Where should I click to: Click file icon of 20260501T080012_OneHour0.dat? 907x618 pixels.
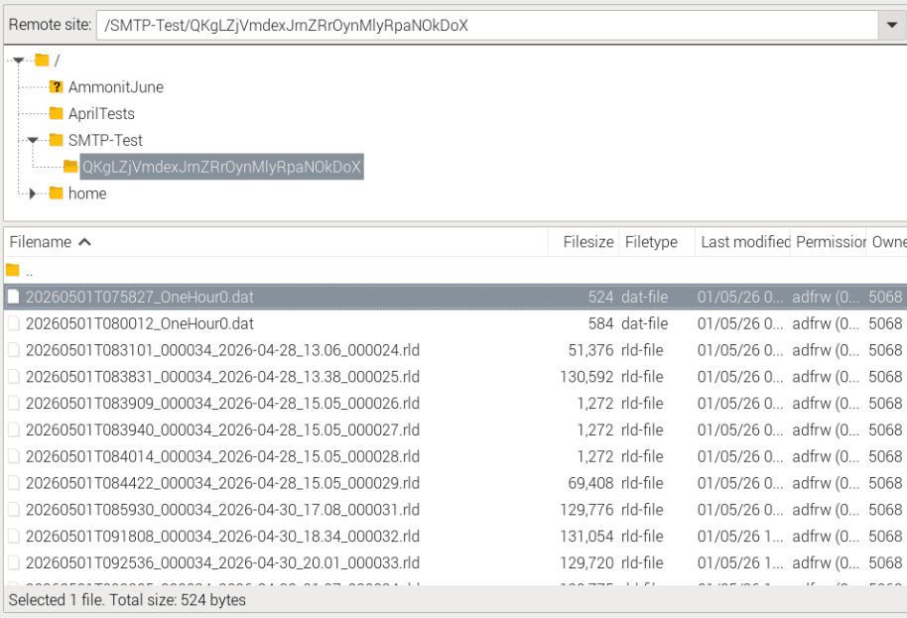[x=13, y=323]
